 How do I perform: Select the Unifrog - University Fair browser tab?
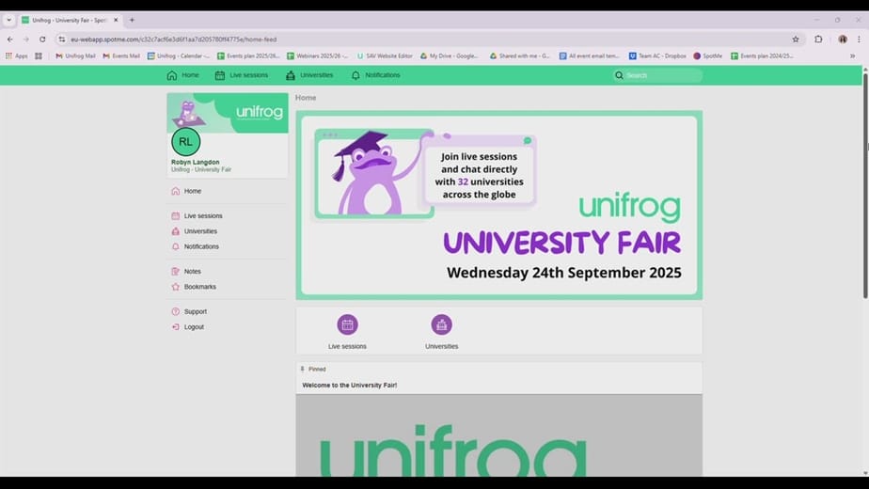70,20
